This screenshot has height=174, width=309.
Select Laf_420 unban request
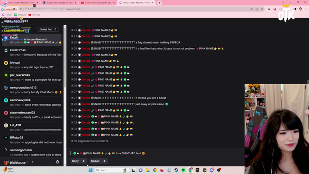32,128
